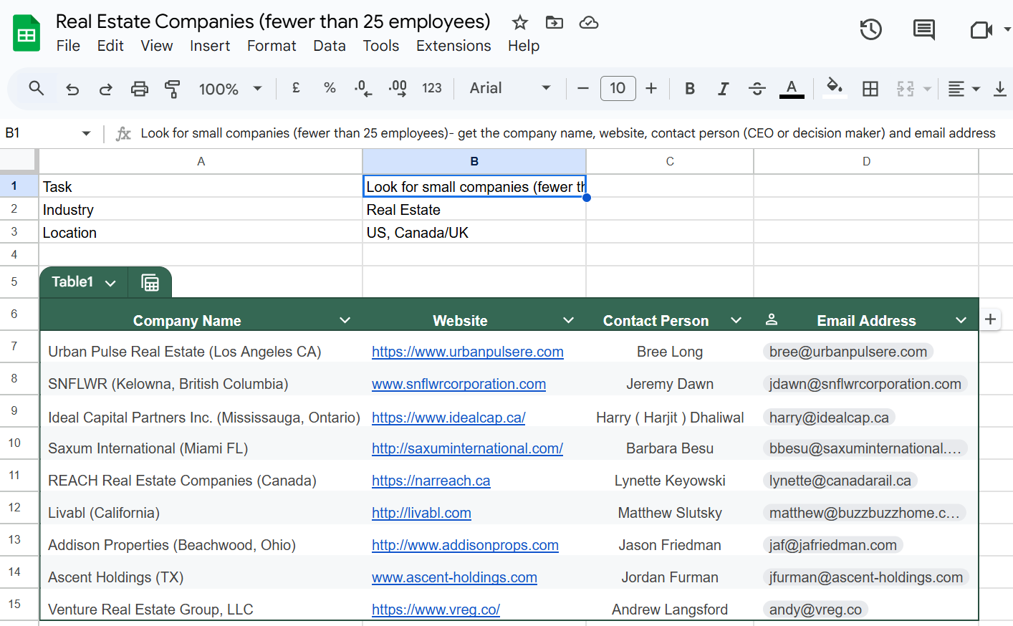Redo the last action

(106, 89)
